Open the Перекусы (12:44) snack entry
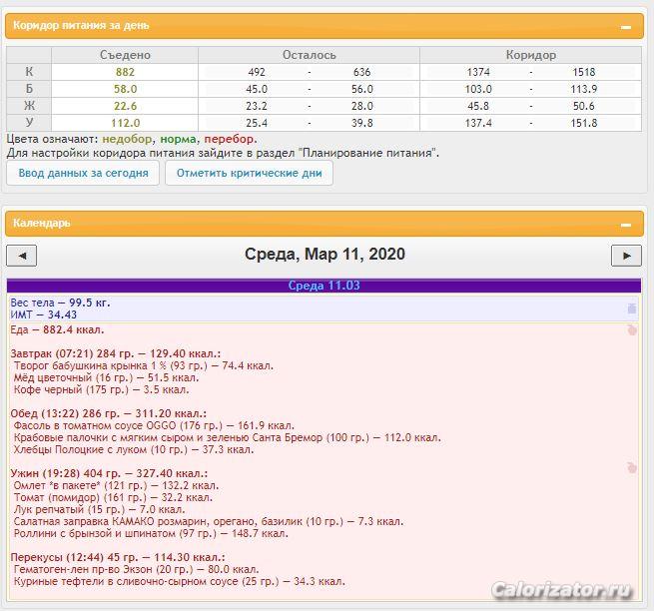Screen dimensions: 654x611 pyautogui.click(x=118, y=557)
